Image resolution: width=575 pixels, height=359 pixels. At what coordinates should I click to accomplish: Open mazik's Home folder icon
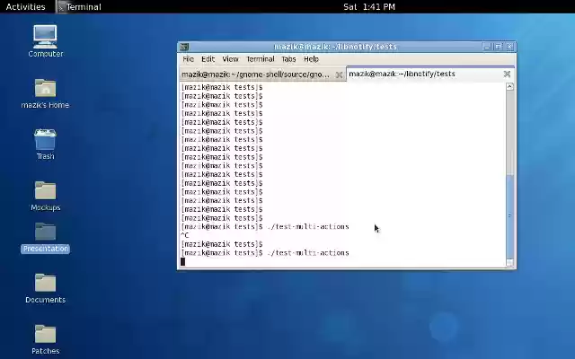click(45, 93)
